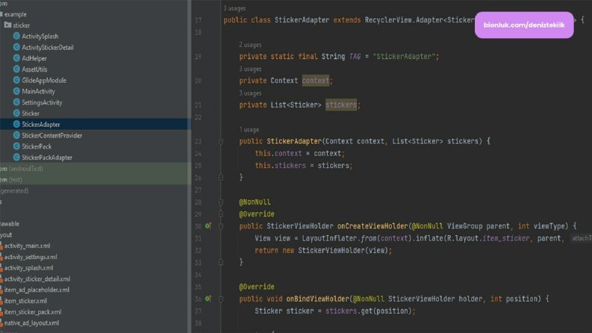Open ActivityStickerDetail class file

pyautogui.click(x=48, y=47)
